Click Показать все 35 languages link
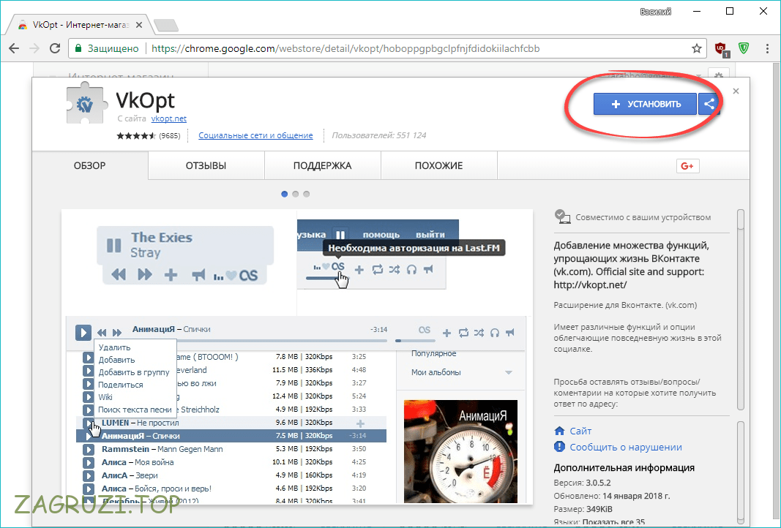The height and width of the screenshot is (528, 781). [x=613, y=523]
